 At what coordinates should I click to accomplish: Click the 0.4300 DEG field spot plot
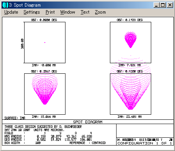click(131, 94)
